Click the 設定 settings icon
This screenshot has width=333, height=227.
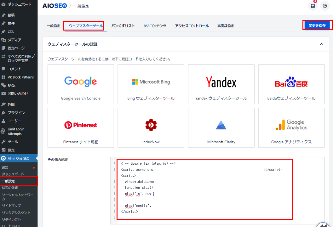tap(3, 150)
